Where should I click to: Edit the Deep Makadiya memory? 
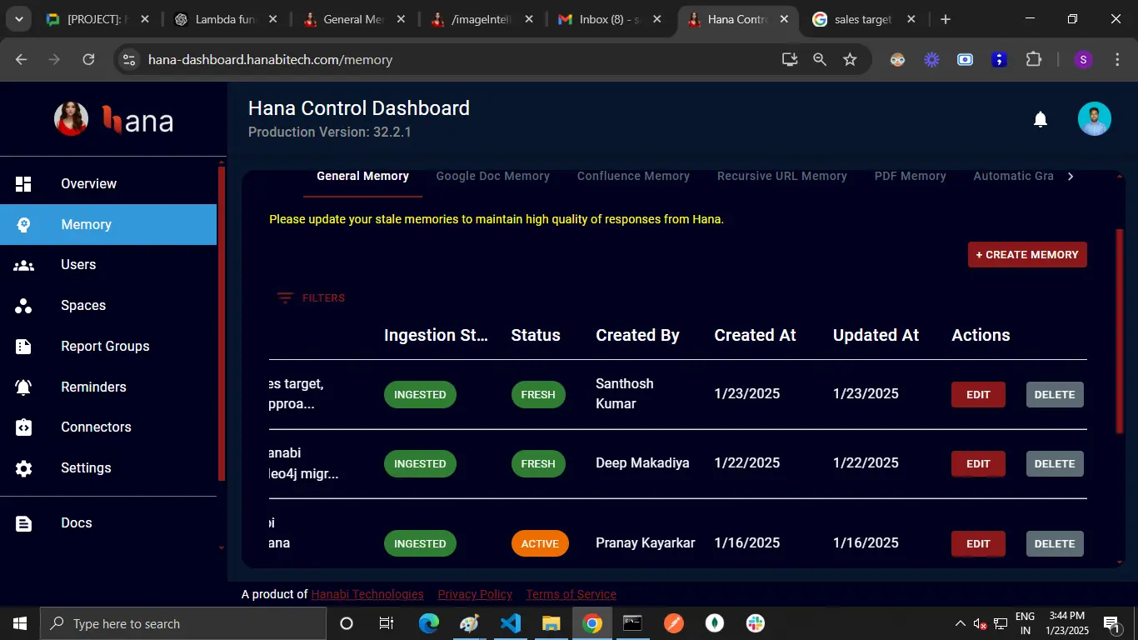pos(978,464)
